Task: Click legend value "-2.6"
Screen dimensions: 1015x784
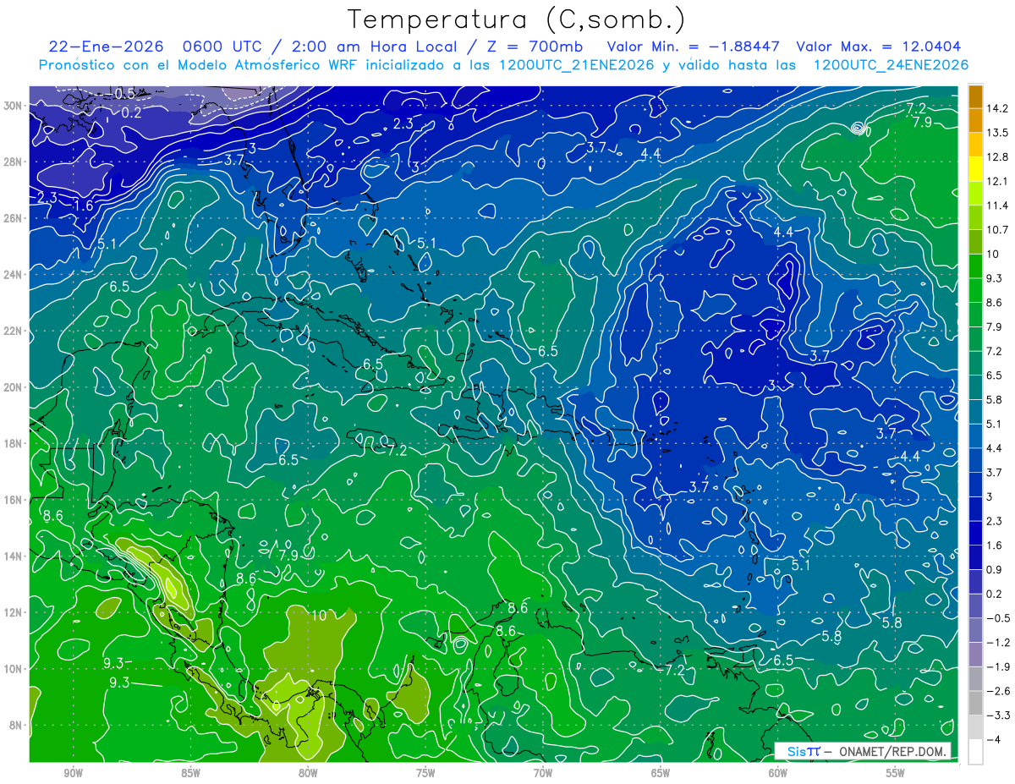Action: [999, 691]
